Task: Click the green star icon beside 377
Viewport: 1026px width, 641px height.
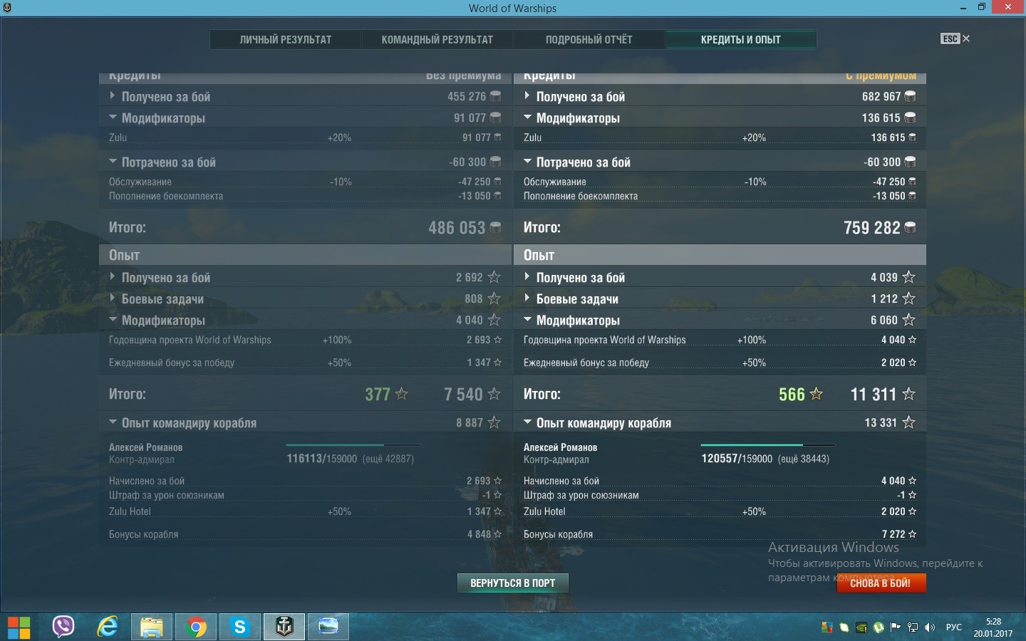Action: (402, 393)
